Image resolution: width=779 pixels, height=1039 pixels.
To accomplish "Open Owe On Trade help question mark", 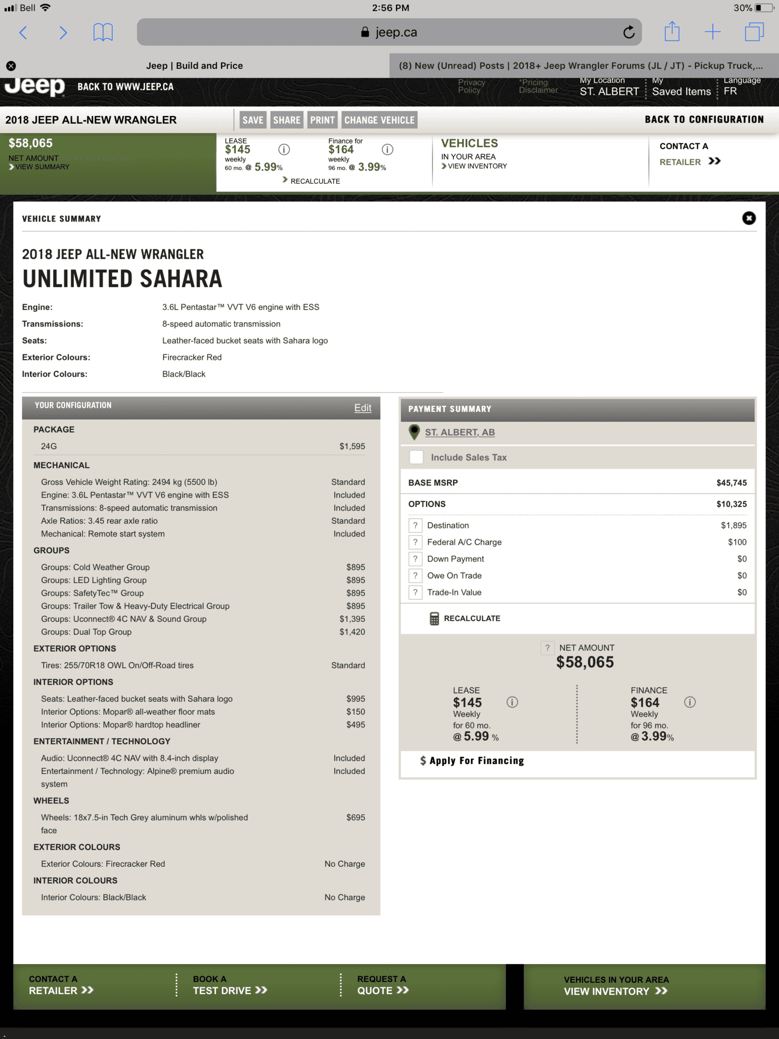I will coord(415,576).
